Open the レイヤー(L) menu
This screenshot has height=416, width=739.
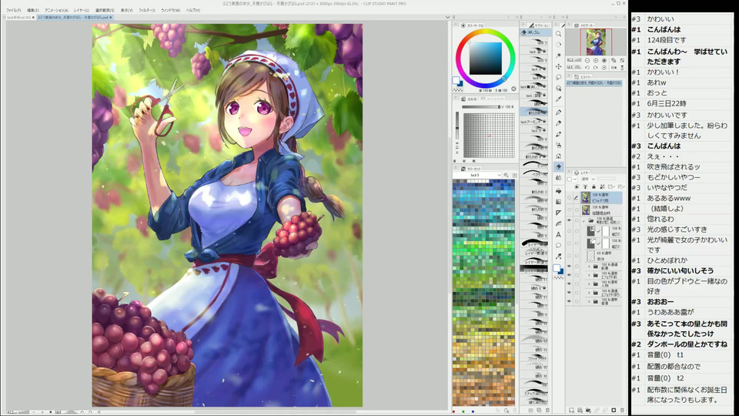(x=82, y=10)
